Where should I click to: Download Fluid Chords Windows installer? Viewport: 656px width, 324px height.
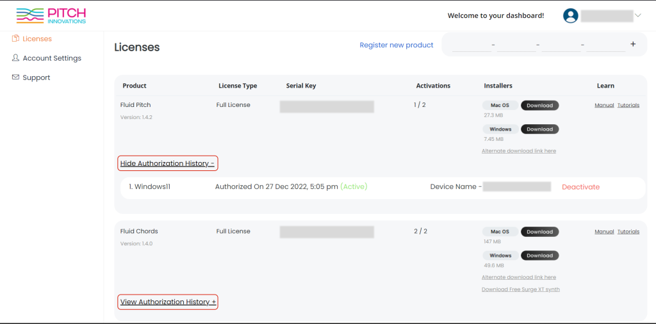tap(539, 255)
